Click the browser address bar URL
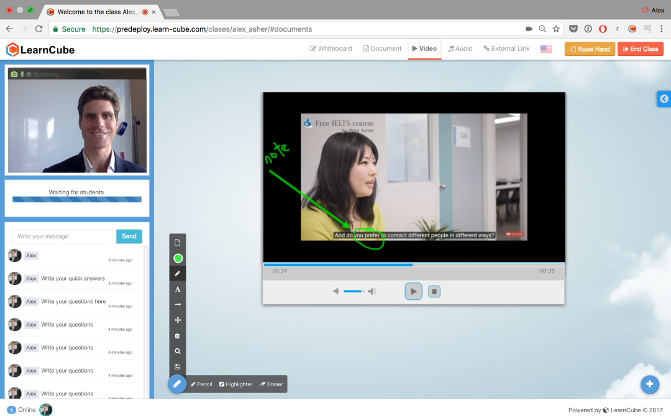Screen dimensions: 671x416 (x=202, y=29)
